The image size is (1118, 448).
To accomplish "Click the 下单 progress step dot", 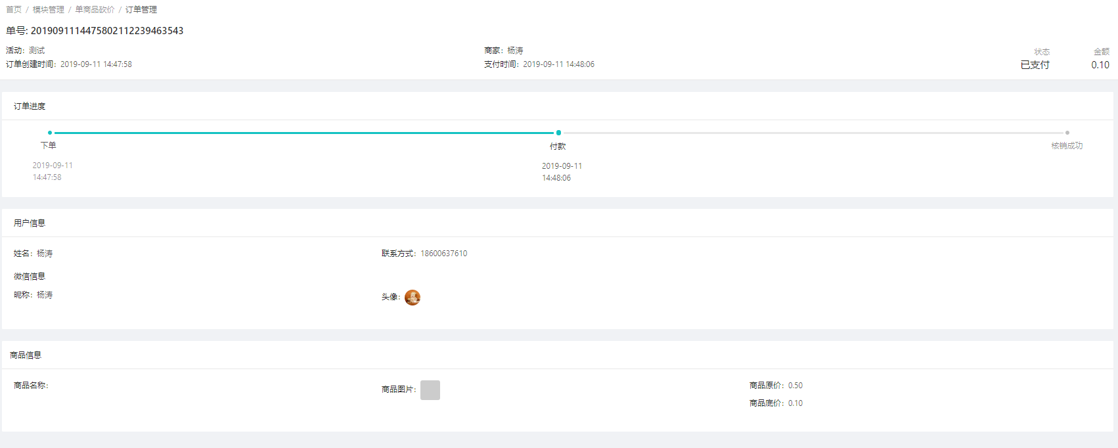I will [50, 133].
